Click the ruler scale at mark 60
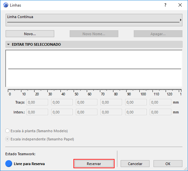The height and width of the screenshot is (171, 188). pyautogui.click(x=89, y=94)
